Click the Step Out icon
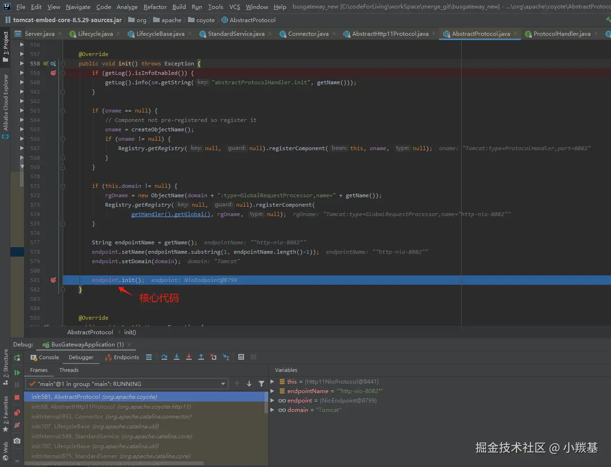This screenshot has height=467, width=611. [x=201, y=357]
